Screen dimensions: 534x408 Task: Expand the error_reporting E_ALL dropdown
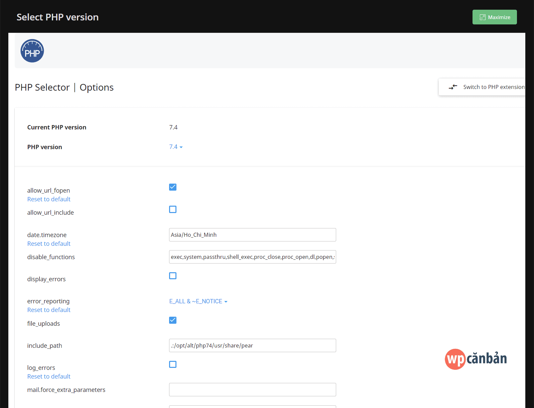pyautogui.click(x=198, y=301)
